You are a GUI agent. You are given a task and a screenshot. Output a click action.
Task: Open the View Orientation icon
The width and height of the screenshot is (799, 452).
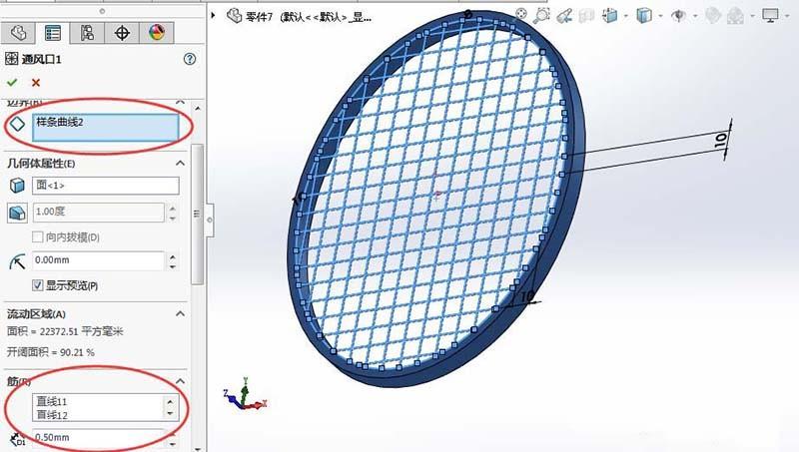(609, 16)
